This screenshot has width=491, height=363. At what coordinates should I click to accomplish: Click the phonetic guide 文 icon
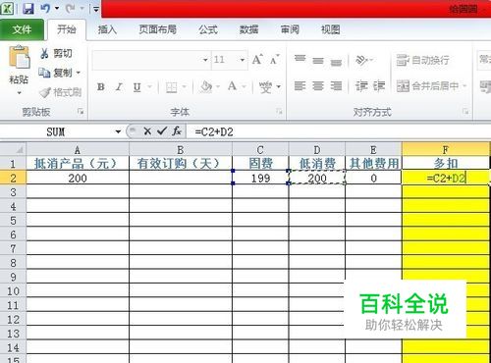(265, 87)
